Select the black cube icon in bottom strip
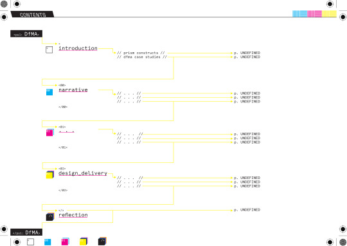The height and width of the screenshot is (246, 347). pyautogui.click(x=102, y=241)
